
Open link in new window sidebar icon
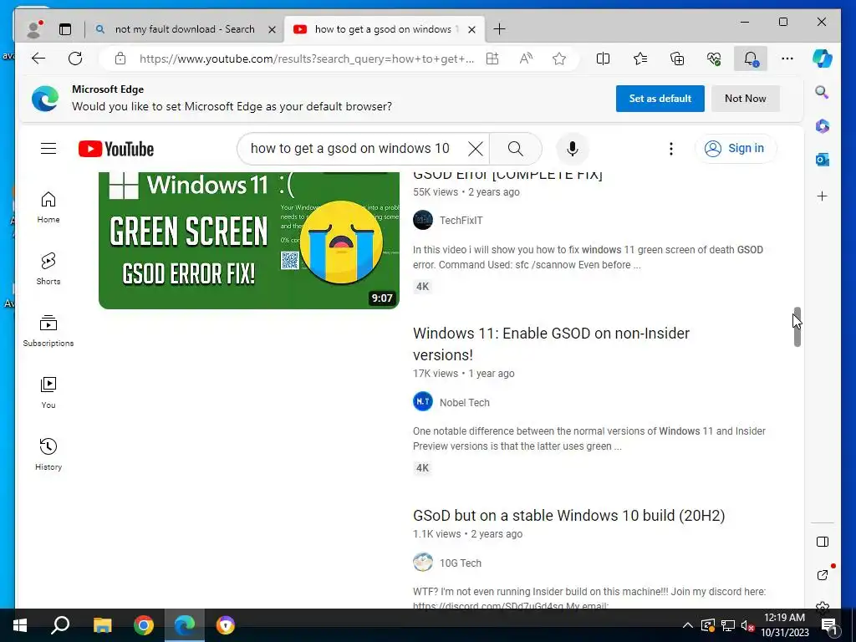(x=823, y=574)
